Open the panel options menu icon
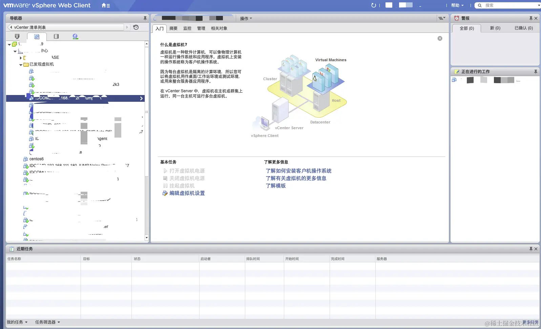This screenshot has width=541, height=329. (442, 18)
